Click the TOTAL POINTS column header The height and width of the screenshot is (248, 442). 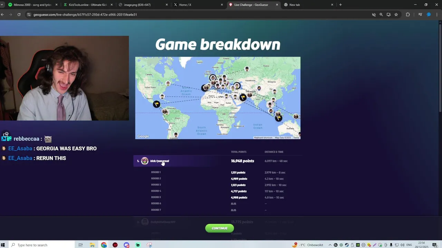coord(239,152)
